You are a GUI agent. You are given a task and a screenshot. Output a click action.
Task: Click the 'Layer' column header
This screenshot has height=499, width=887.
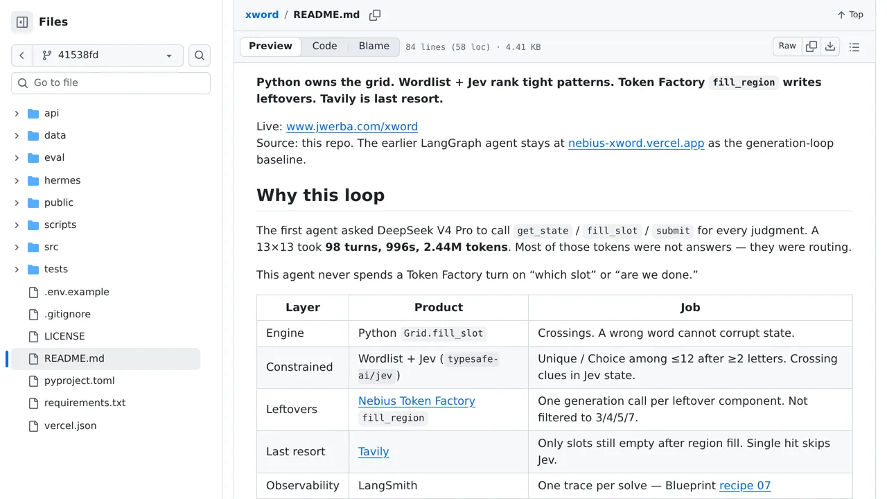click(303, 308)
